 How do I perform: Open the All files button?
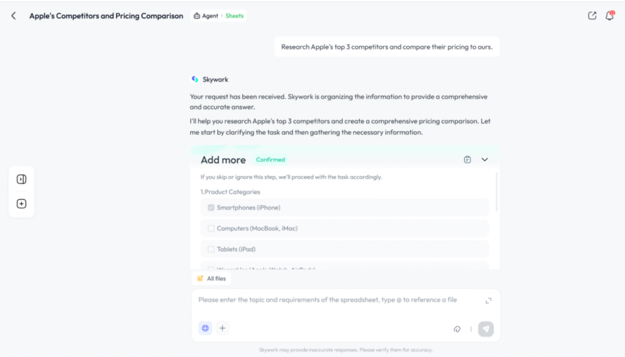pos(211,278)
